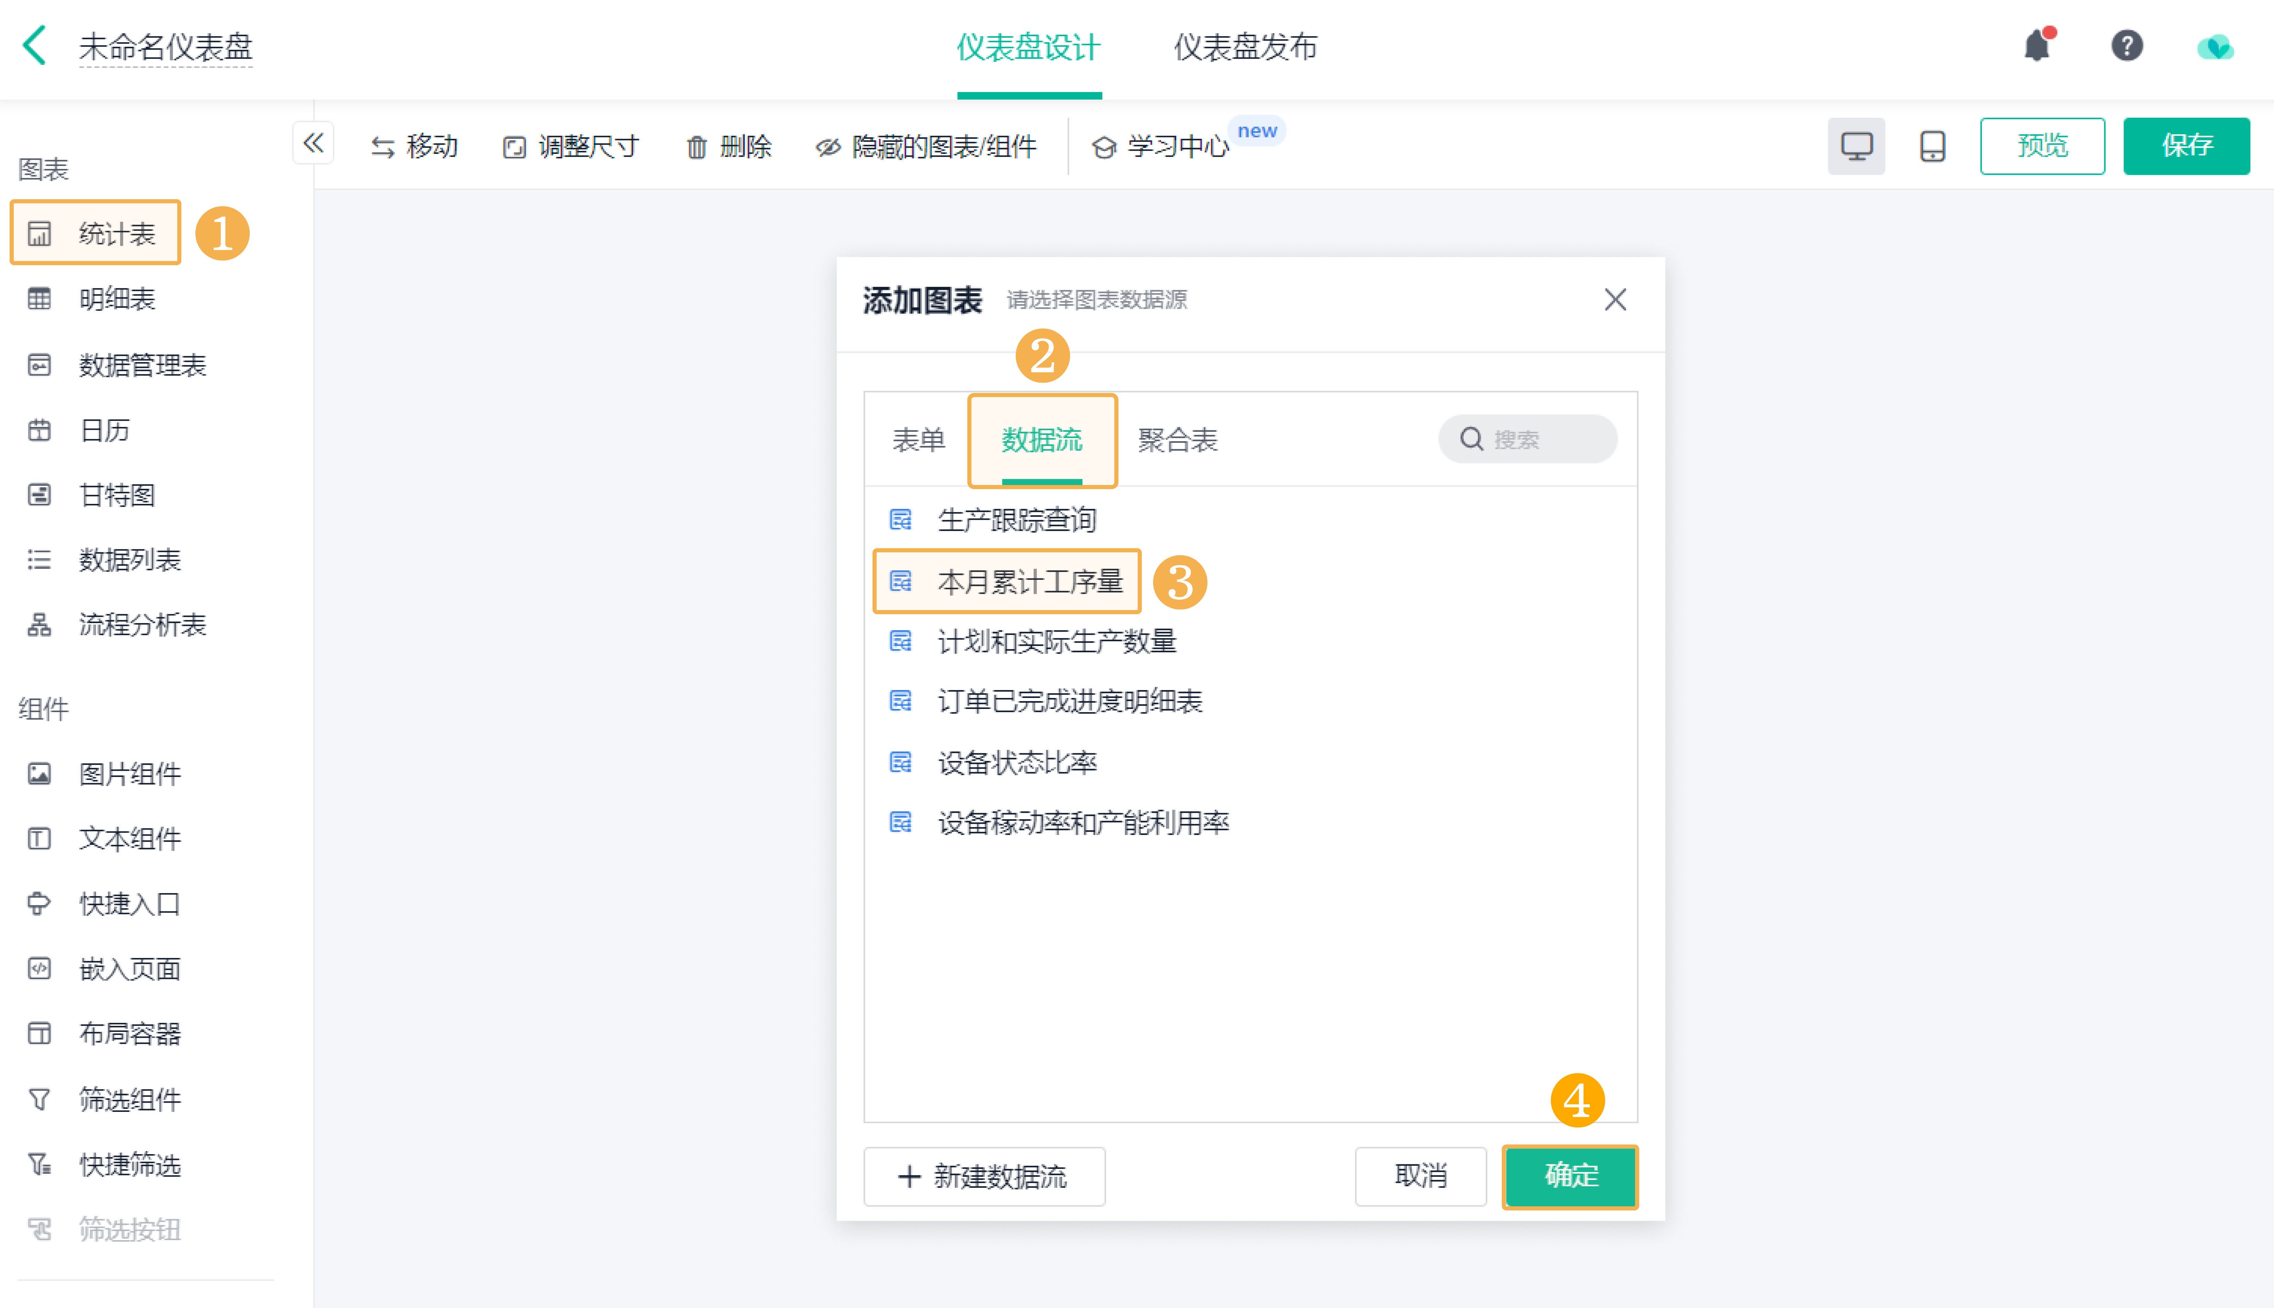Screen dimensions: 2274x1308
Task: Select 设备状态比率 data flow item
Action: coord(1017,763)
